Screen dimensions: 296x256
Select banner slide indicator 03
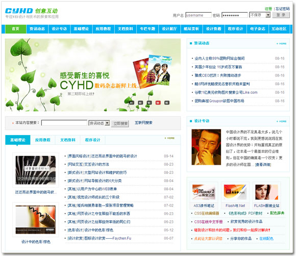pyautogui.click(x=149, y=103)
